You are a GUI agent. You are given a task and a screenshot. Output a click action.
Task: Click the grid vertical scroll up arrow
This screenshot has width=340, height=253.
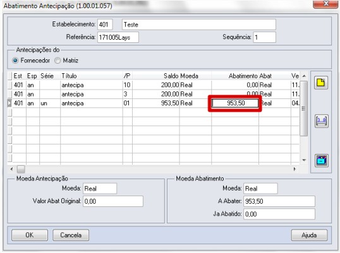pyautogui.click(x=304, y=76)
